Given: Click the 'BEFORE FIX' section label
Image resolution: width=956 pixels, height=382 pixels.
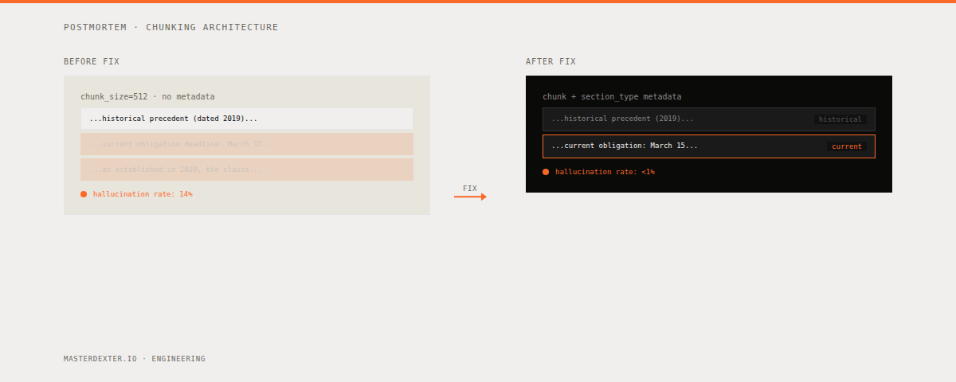Looking at the screenshot, I should [92, 61].
